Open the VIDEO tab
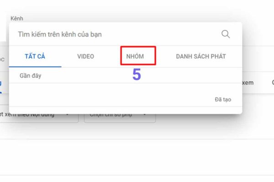 (x=86, y=56)
